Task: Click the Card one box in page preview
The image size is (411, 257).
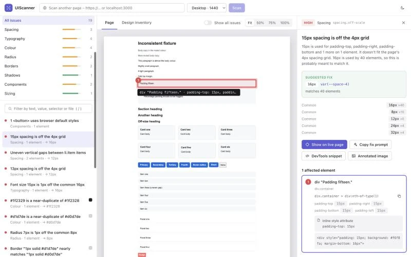Action: coord(156,132)
